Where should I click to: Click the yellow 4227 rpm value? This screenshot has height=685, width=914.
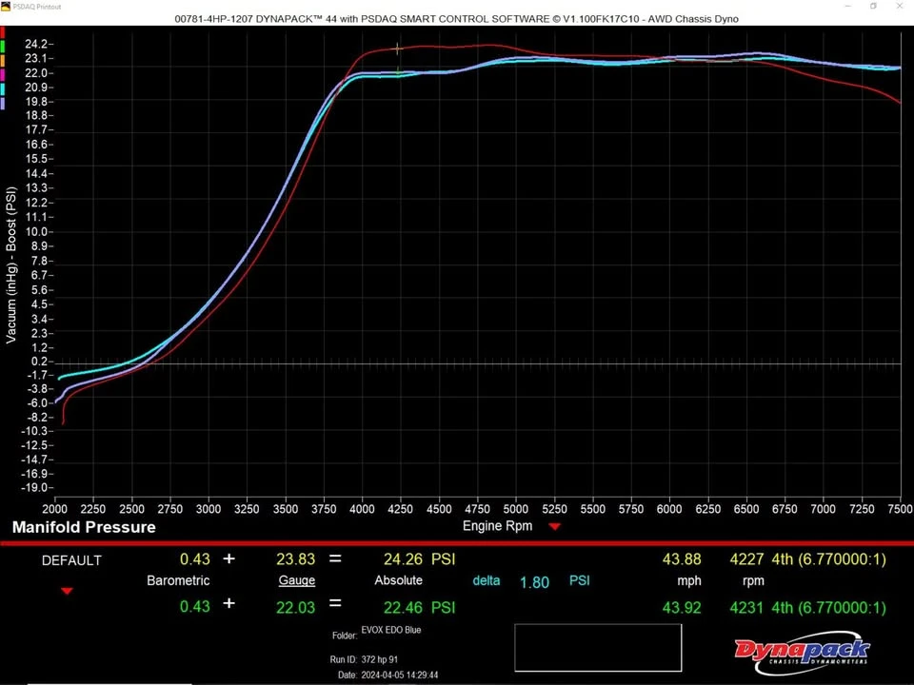(746, 559)
